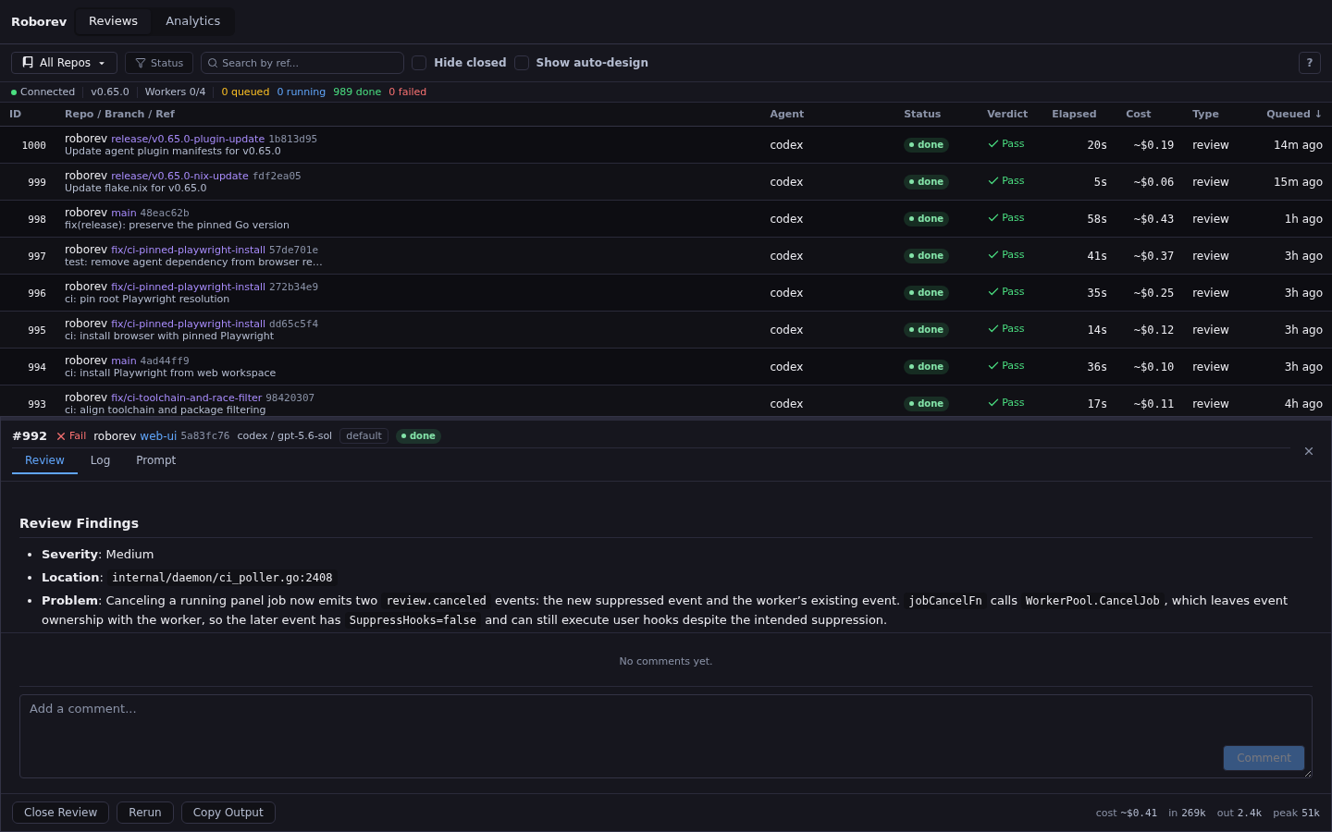Switch to the Analytics tab
Image resolution: width=1332 pixels, height=832 pixels.
pos(192,21)
